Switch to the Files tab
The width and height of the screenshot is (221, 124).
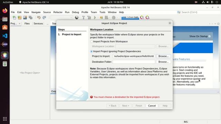click(27, 24)
